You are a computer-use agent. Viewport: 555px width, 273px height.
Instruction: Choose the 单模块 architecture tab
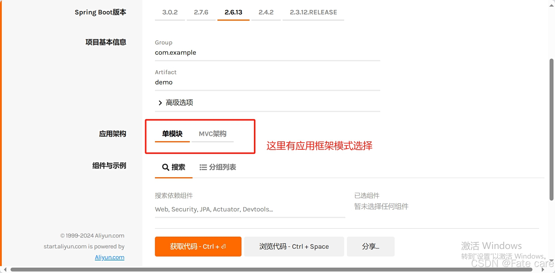coord(172,134)
